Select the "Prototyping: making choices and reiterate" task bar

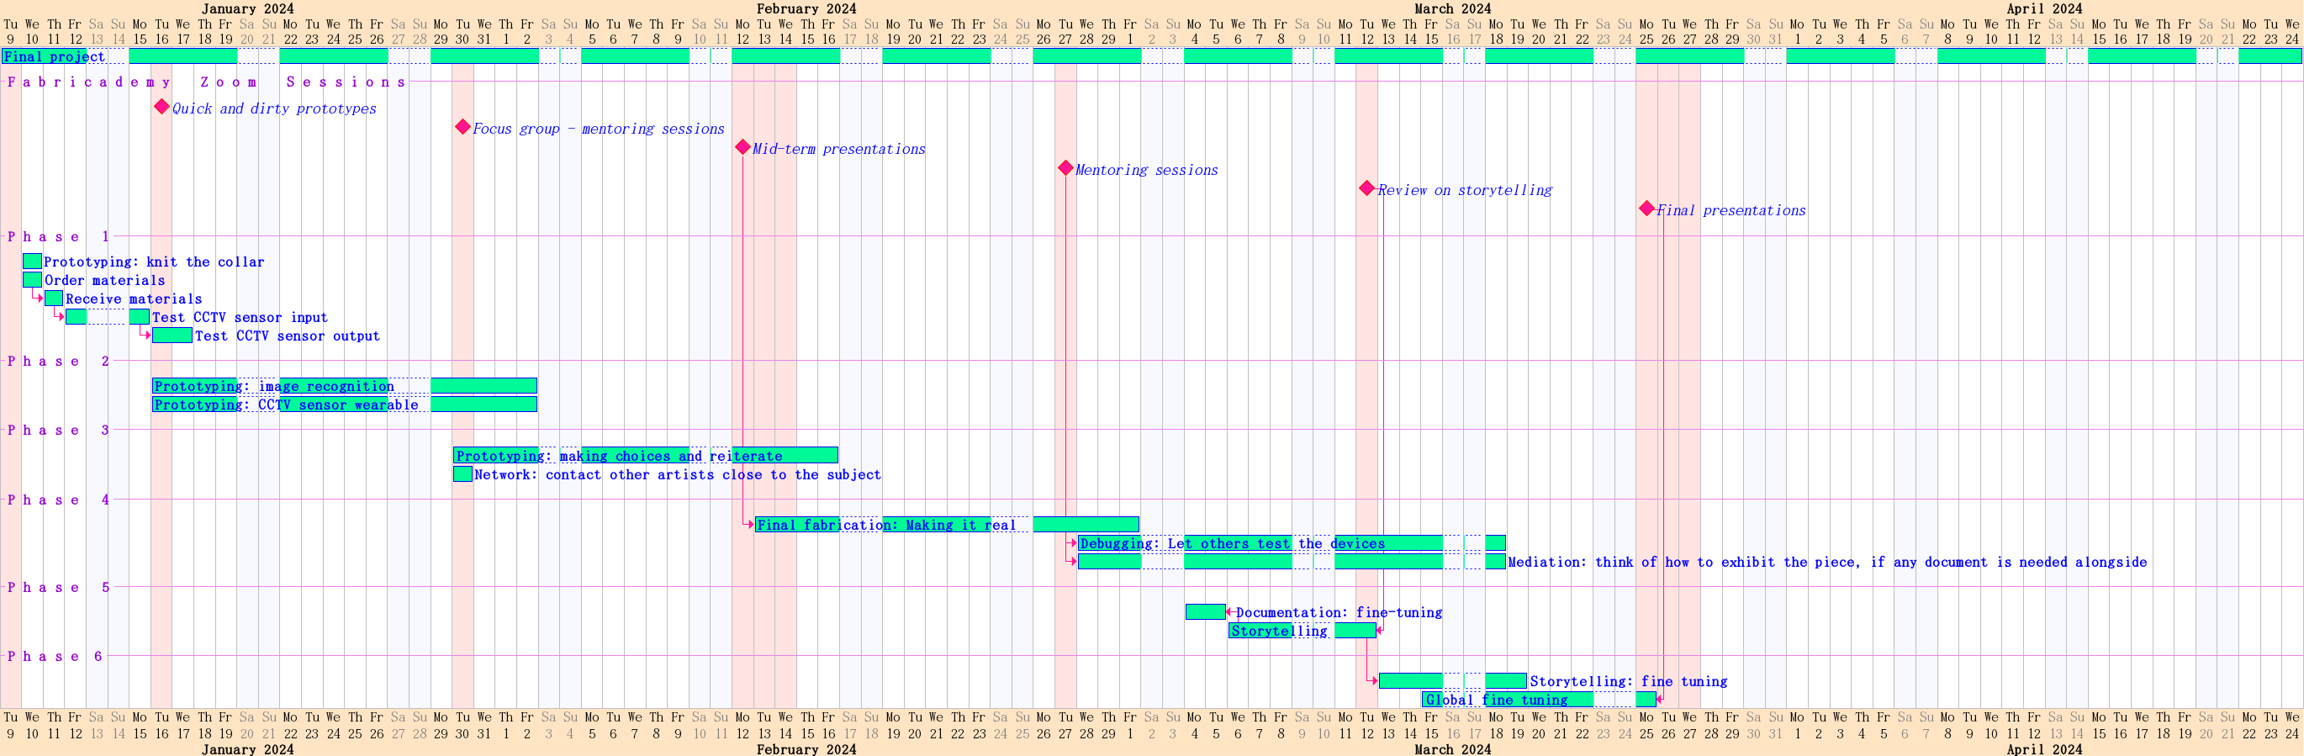click(x=646, y=456)
